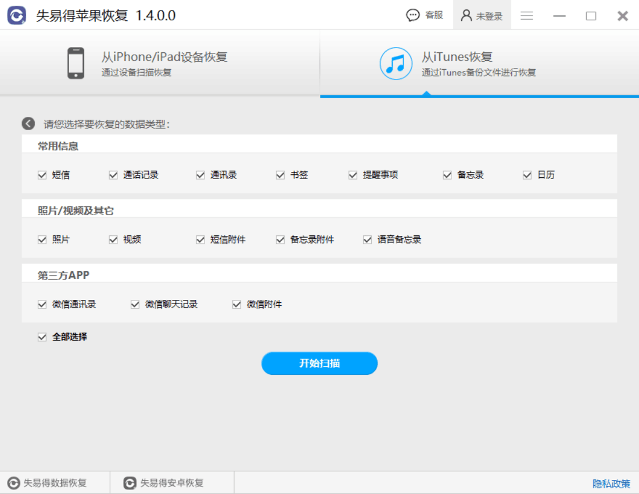Click the app logo in the title bar
This screenshot has height=494, width=639.
click(x=17, y=16)
